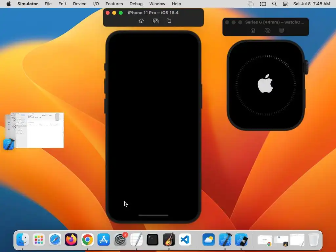Restore minimized Chrome window from the Dock
This screenshot has height=252, width=336.
(x=265, y=240)
